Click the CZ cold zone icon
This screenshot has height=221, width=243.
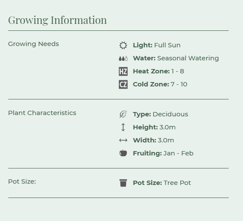(x=123, y=85)
